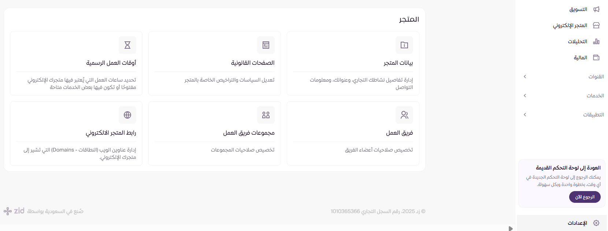This screenshot has width=608, height=231.
Task: Click the store data folder icon
Action: click(404, 45)
